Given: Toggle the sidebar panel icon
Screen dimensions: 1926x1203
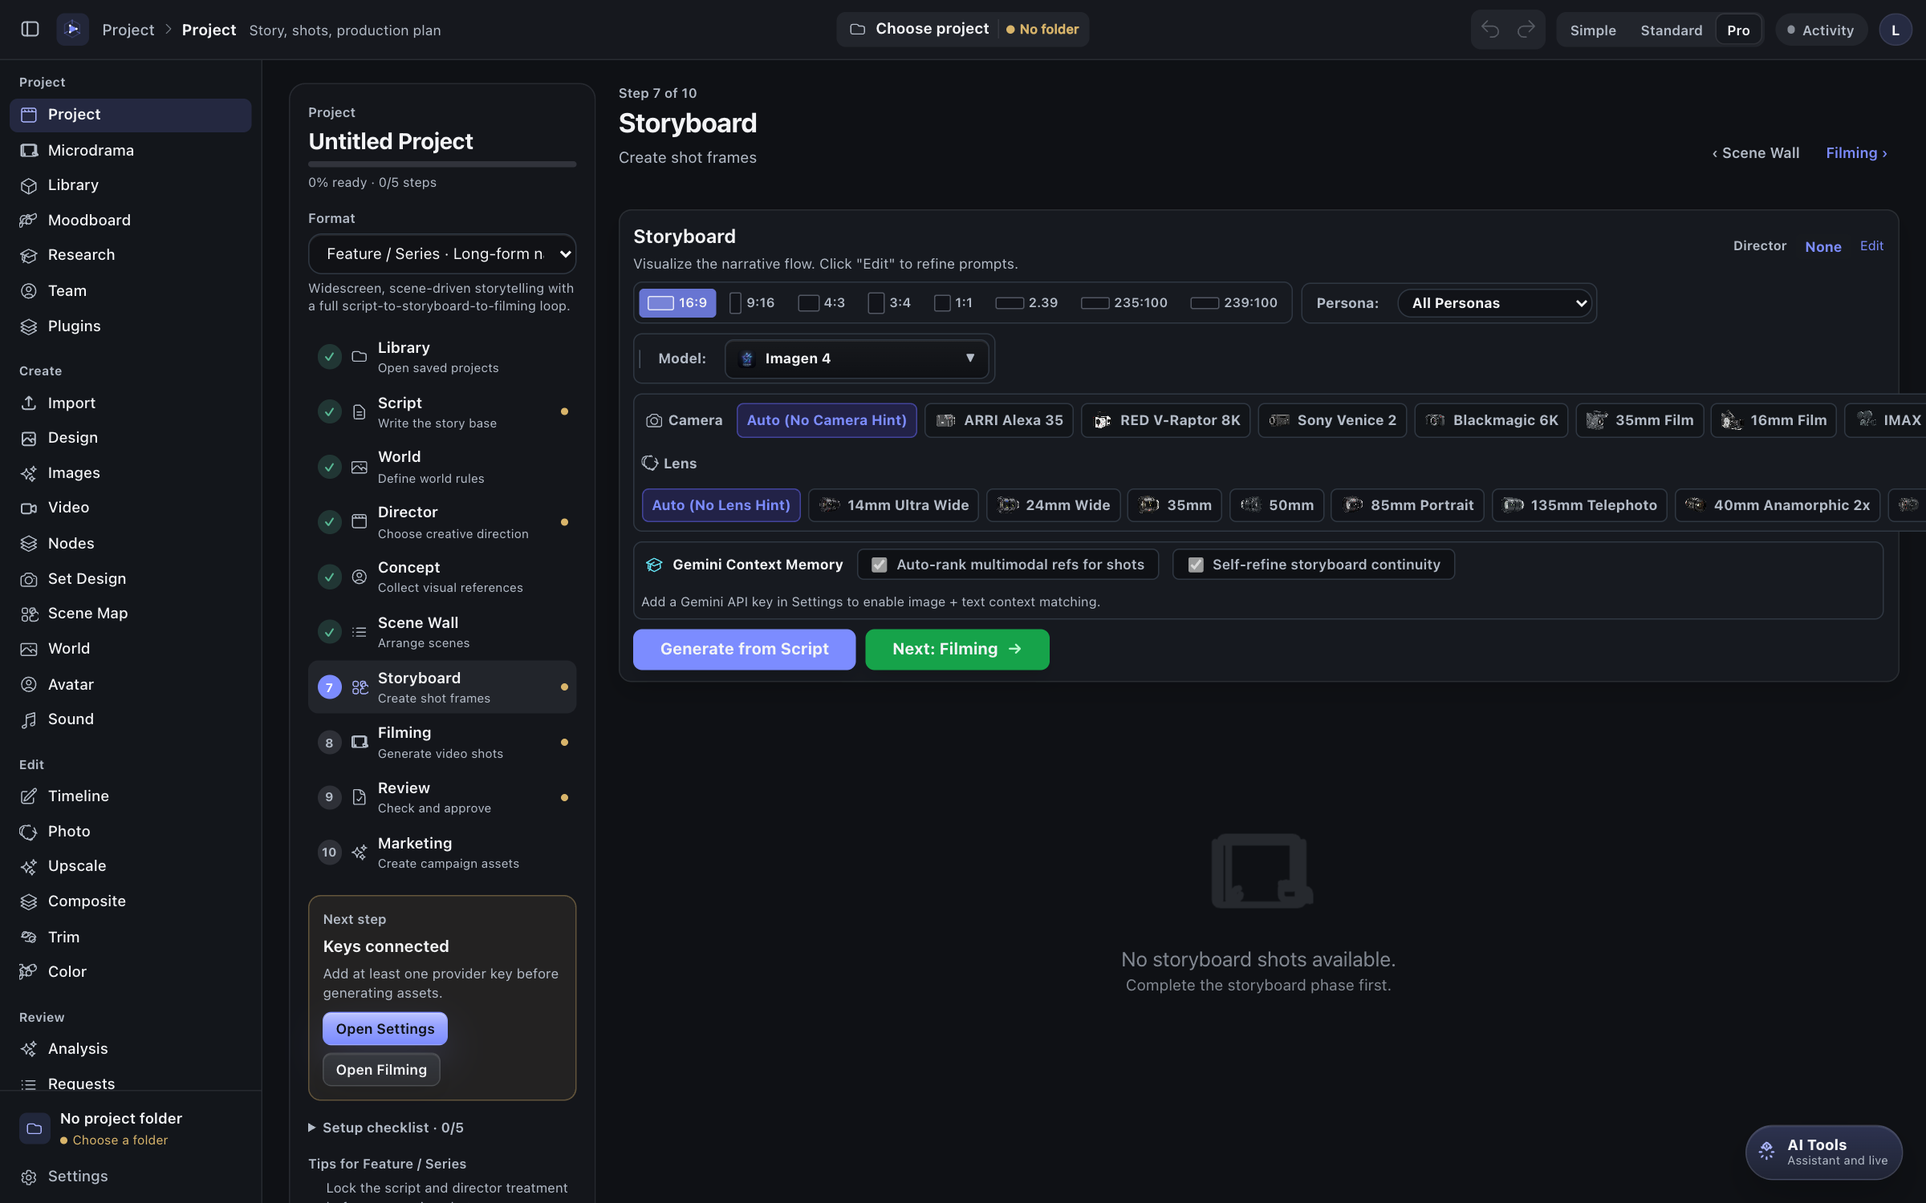Looking at the screenshot, I should click(30, 30).
